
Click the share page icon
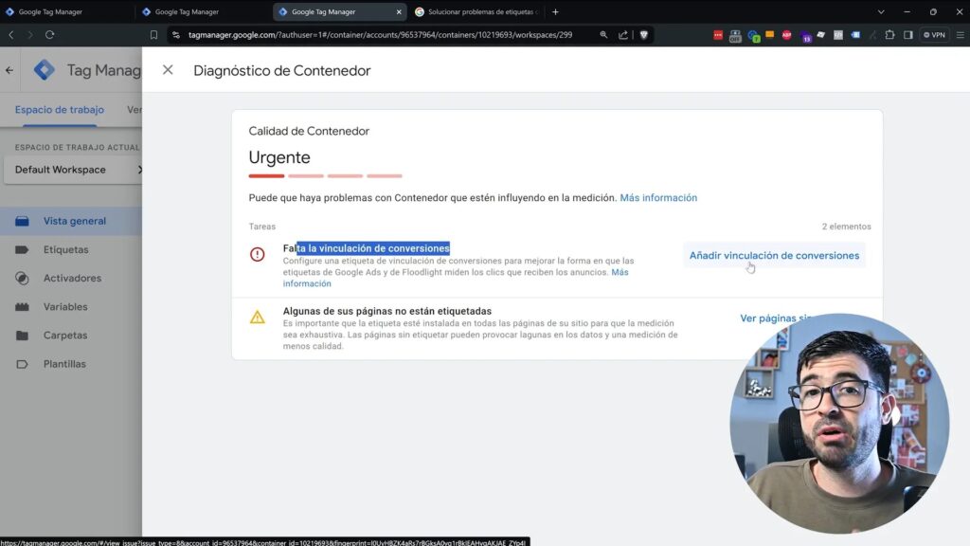[623, 35]
